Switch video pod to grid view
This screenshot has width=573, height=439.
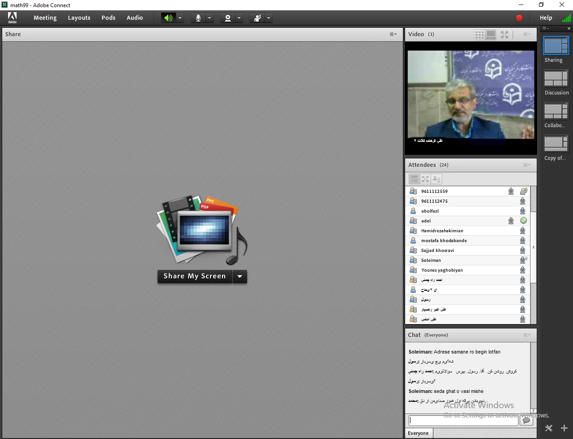[x=479, y=34]
